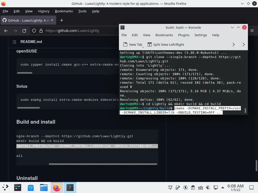Open Firefox's Bookmarks menu
Image resolution: width=258 pixels, height=193 pixels.
click(x=64, y=11)
